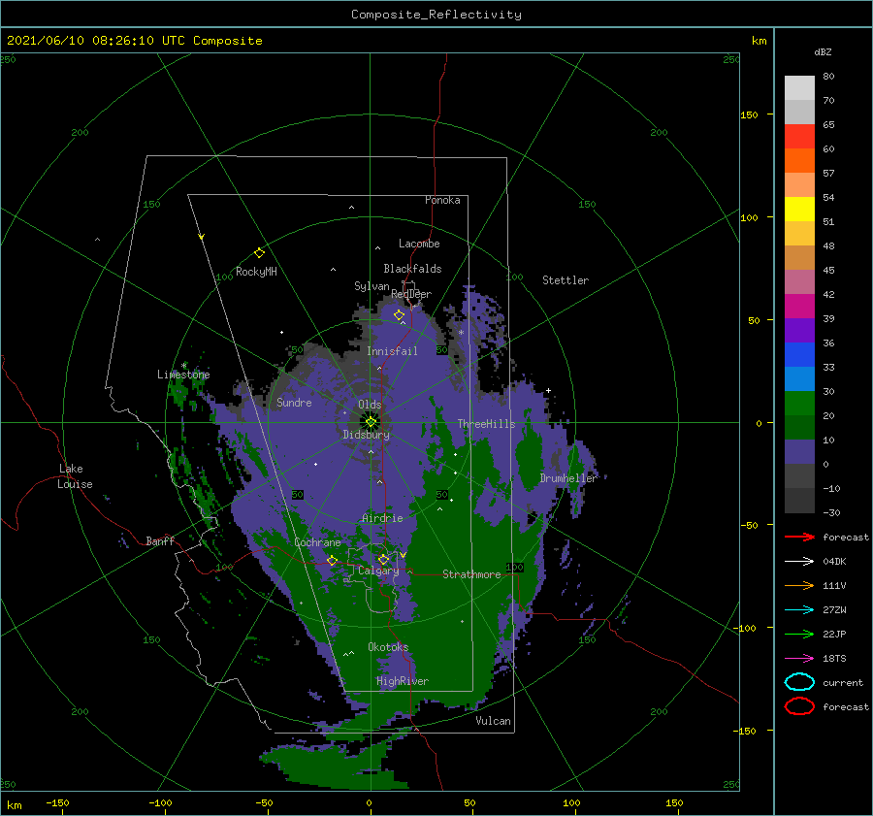
Task: Click the km unit label at top right
Action: pos(759,41)
